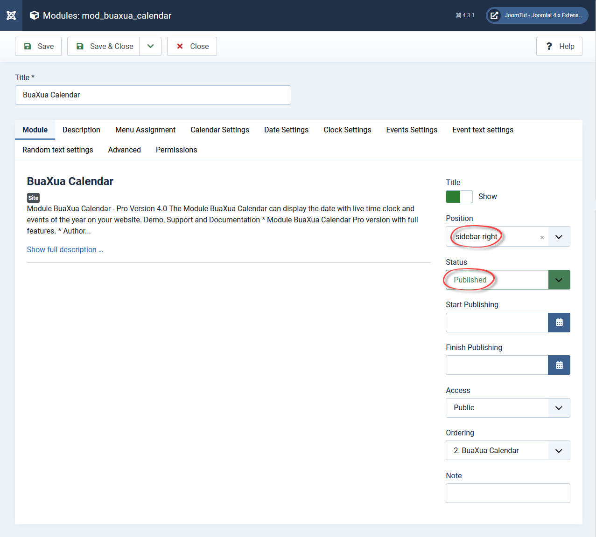596x537 pixels.
Task: Click the Site badge label
Action: point(33,198)
